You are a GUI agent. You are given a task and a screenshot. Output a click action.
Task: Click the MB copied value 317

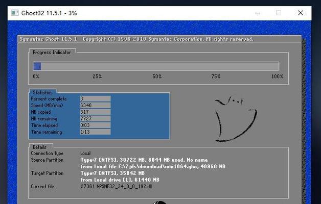point(95,112)
